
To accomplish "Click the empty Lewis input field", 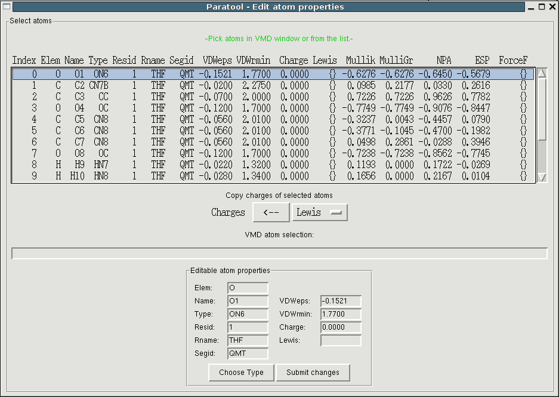I will coord(341,340).
